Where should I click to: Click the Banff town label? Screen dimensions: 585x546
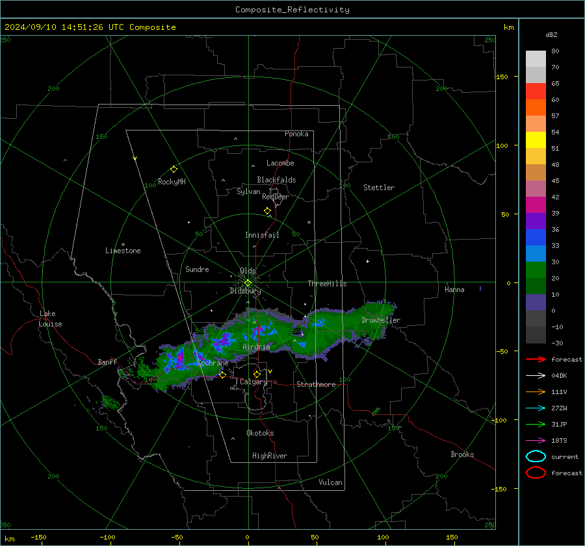click(x=107, y=362)
